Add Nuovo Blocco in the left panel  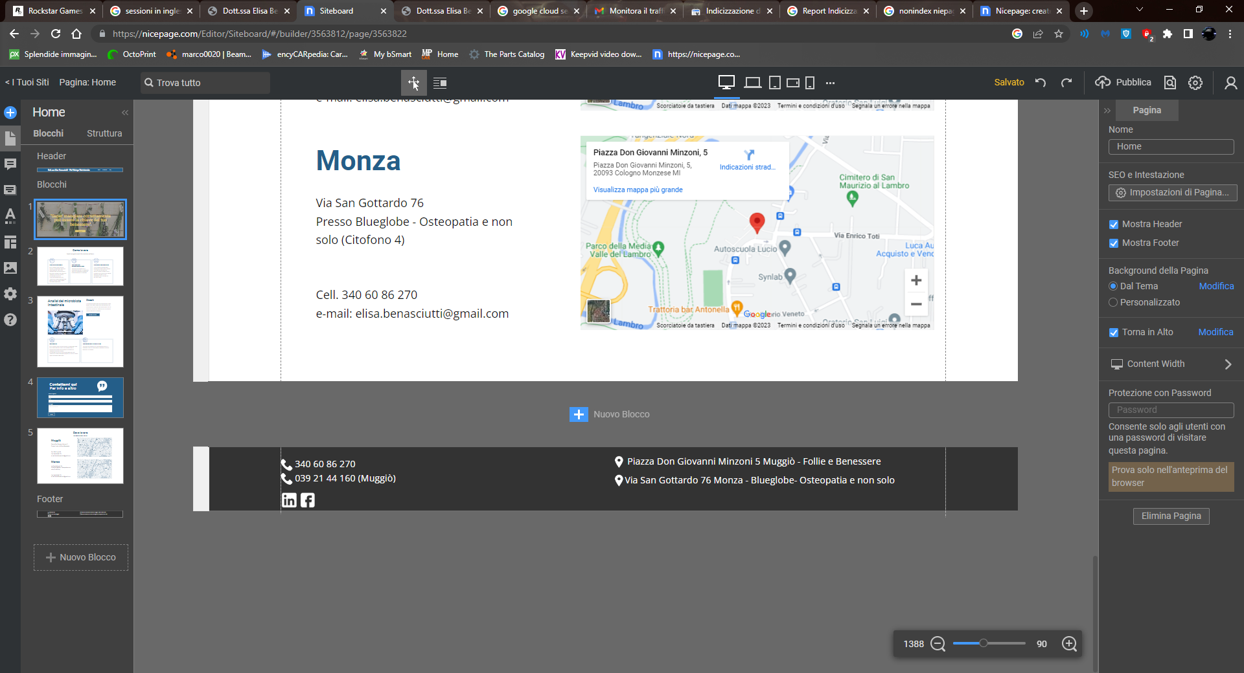(81, 557)
